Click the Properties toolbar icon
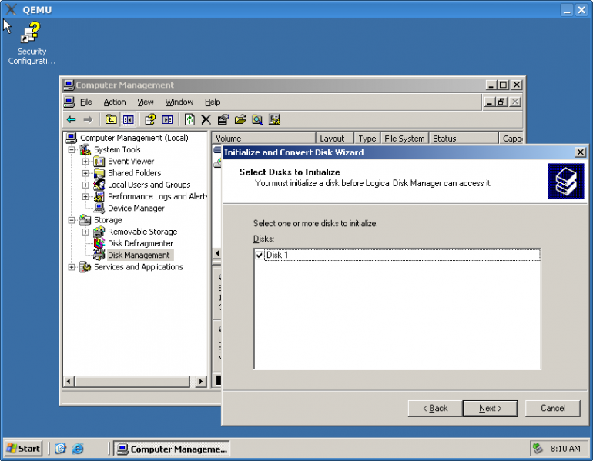Viewport: 593px width, 461px height. pyautogui.click(x=223, y=119)
